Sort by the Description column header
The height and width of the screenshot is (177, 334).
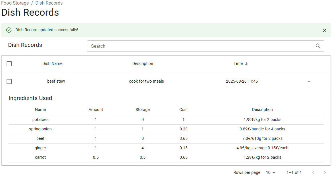[x=143, y=63]
